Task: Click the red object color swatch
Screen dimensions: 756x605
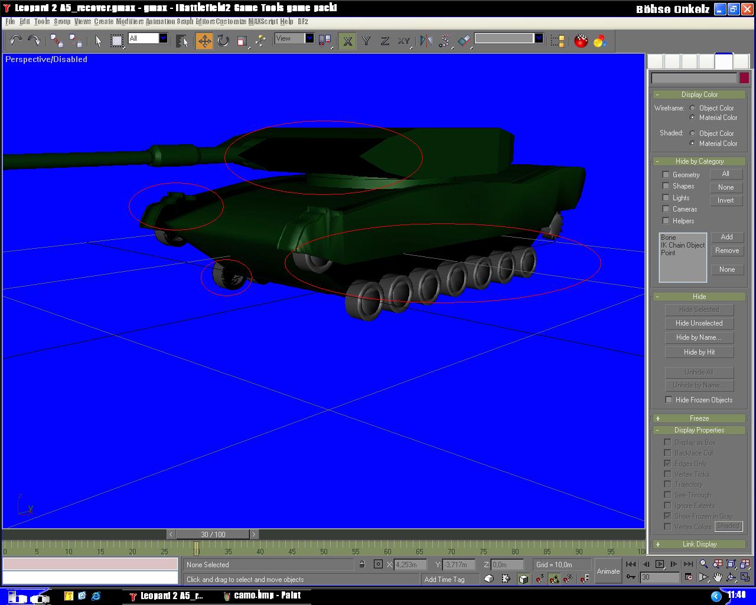Action: [744, 78]
